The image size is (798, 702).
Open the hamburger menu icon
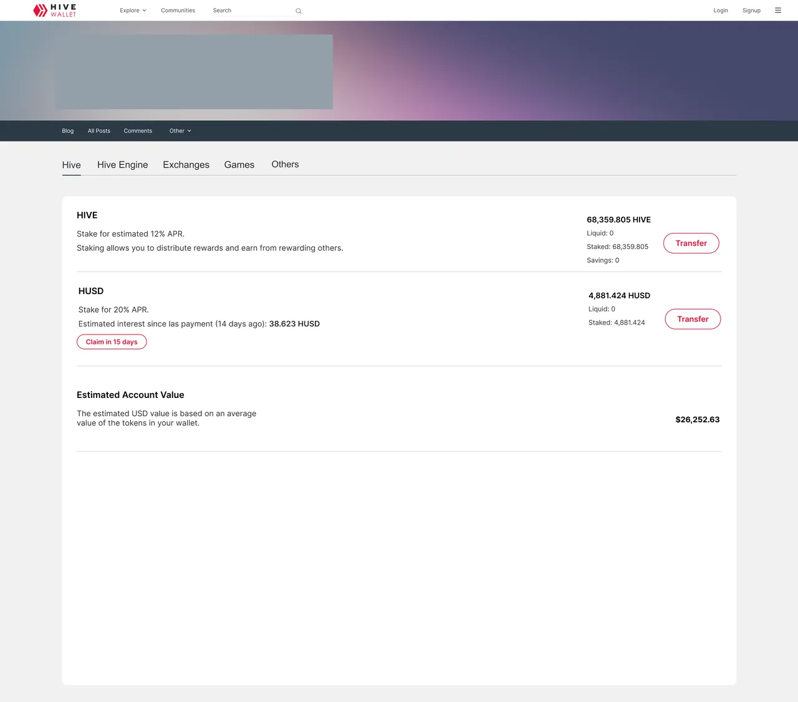point(778,11)
